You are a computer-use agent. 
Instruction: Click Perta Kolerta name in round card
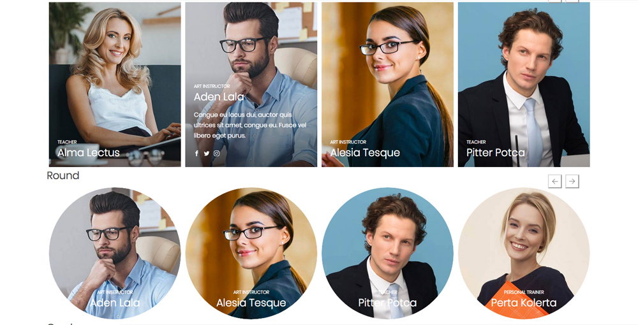coord(524,303)
